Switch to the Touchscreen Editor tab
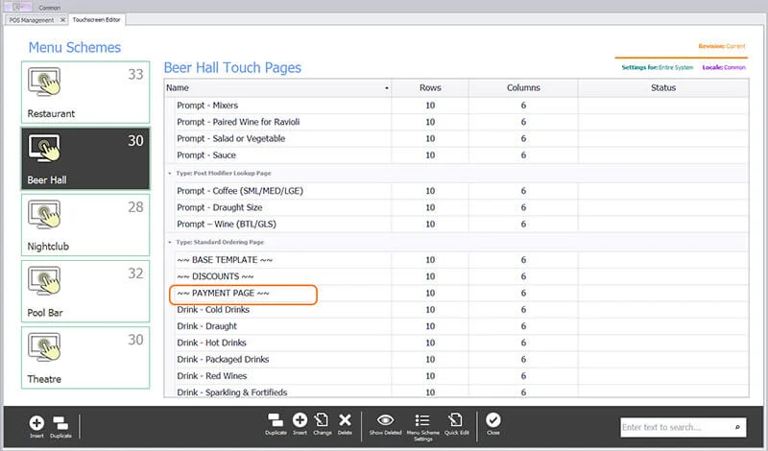Image resolution: width=768 pixels, height=451 pixels. pos(97,19)
